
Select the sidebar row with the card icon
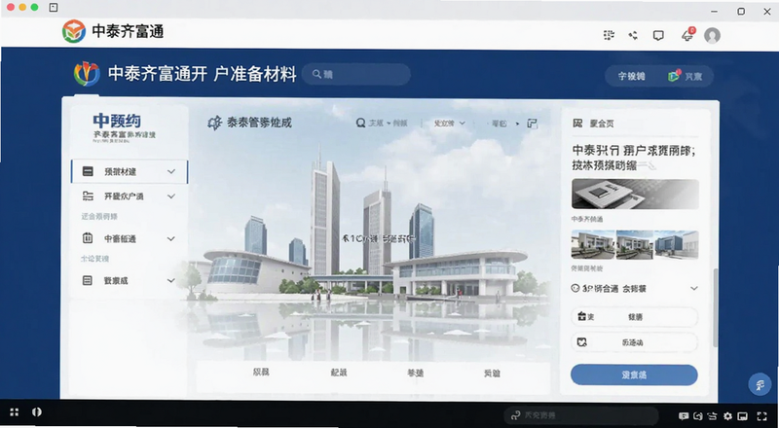[x=130, y=172]
